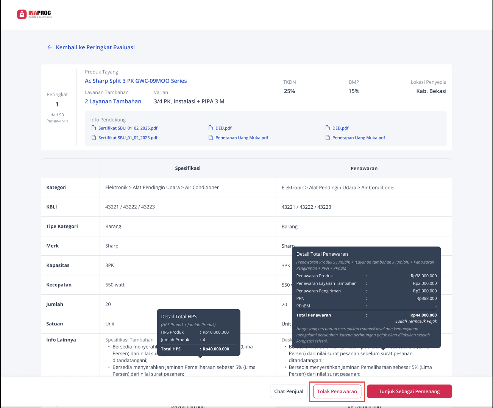Click quantity 20 in the Spesifikasi column
The width and height of the screenshot is (493, 408).
pos(108,304)
